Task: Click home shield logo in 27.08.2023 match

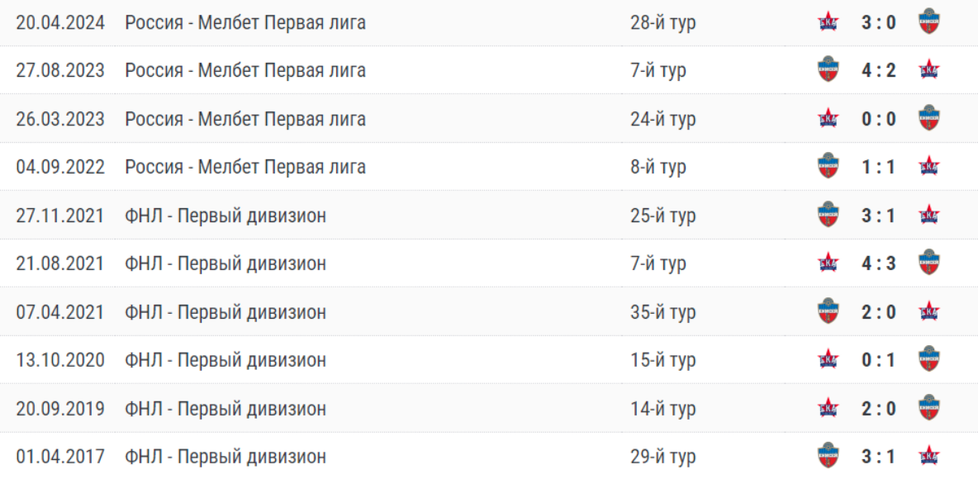Action: point(828,70)
